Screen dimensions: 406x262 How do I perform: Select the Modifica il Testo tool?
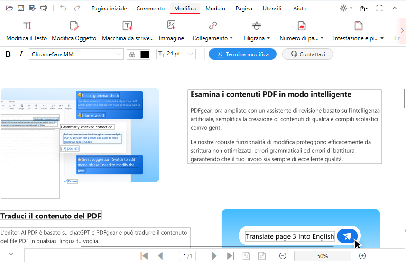tap(27, 32)
